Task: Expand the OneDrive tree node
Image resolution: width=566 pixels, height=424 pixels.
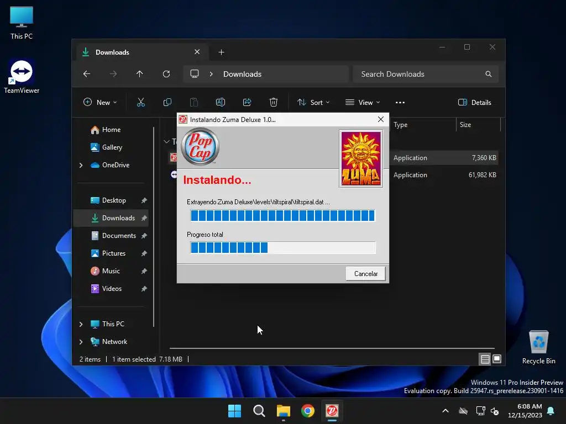Action: [x=81, y=165]
